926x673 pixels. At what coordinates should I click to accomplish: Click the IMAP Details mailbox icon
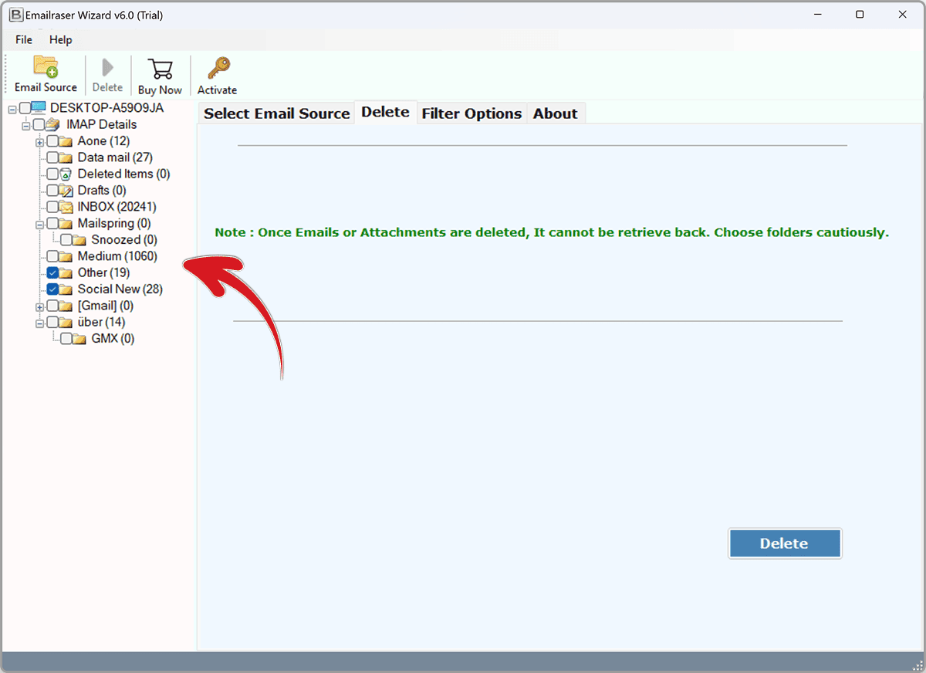[x=53, y=124]
